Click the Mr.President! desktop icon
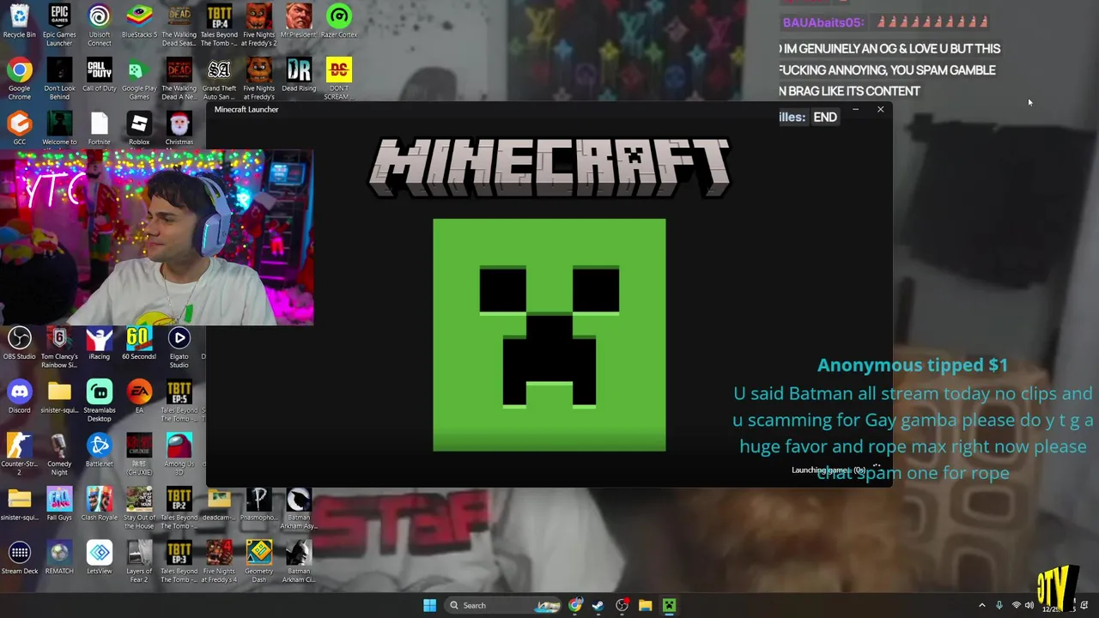This screenshot has height=618, width=1099. coord(299,23)
